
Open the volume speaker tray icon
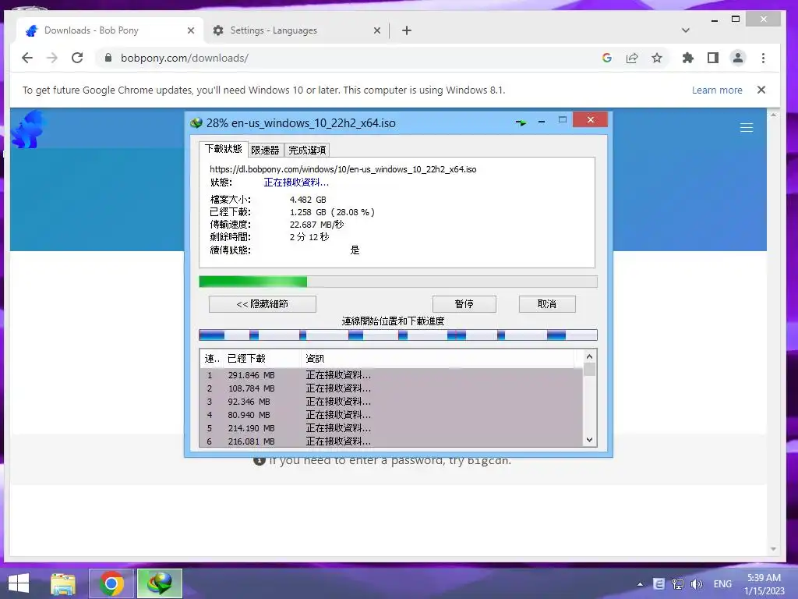click(696, 584)
